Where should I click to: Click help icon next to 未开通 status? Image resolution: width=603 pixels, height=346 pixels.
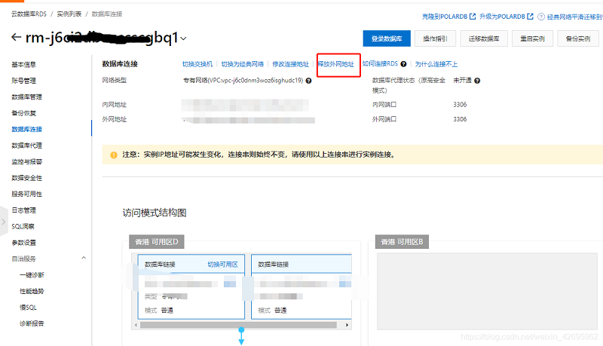pyautogui.click(x=477, y=81)
